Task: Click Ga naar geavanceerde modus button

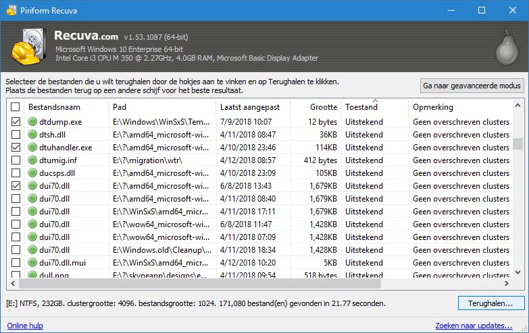Action: (x=472, y=86)
